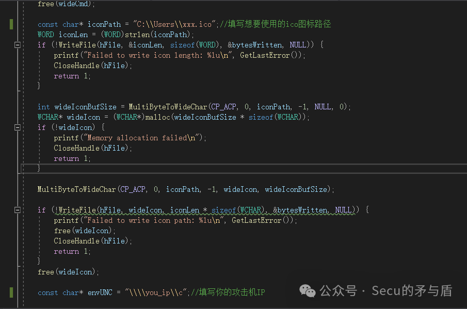The image size is (467, 309).
Task: Click squiggly-underlined WriteFile(hFile, wideIcon call
Action: click(205, 210)
